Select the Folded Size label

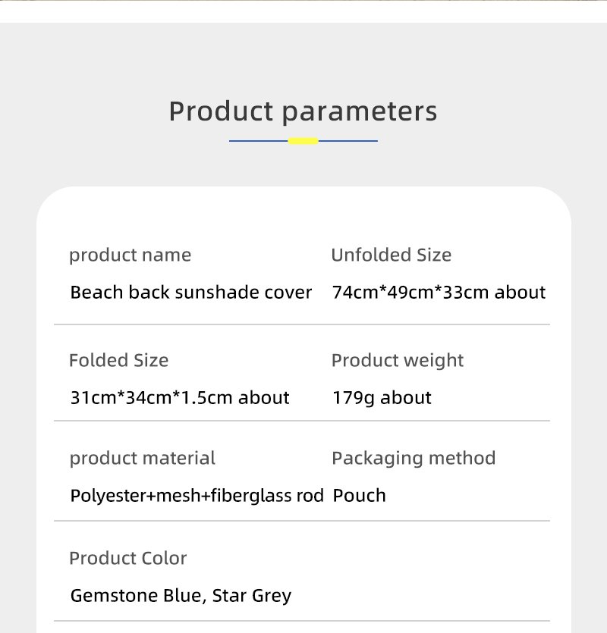(119, 360)
